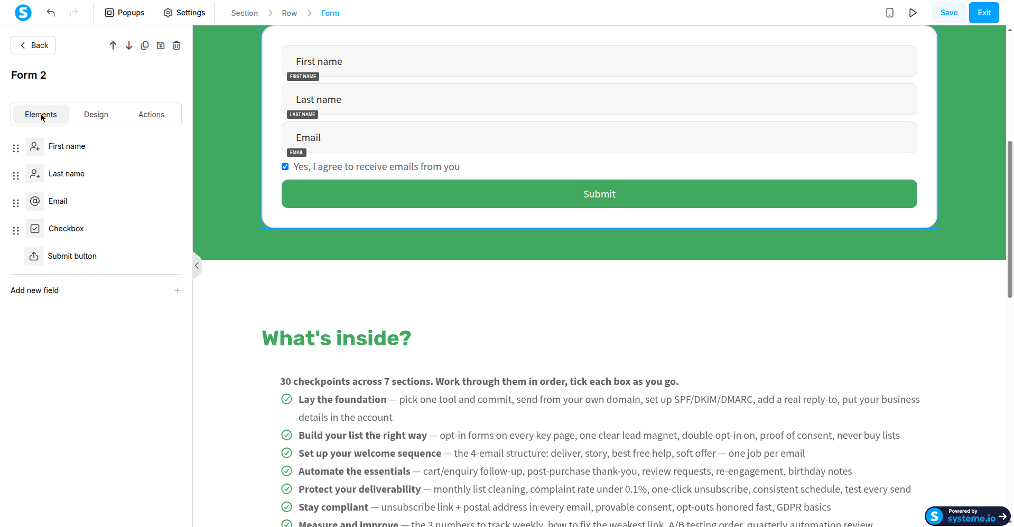Go to Row in breadcrumb
1014x527 pixels.
[289, 13]
